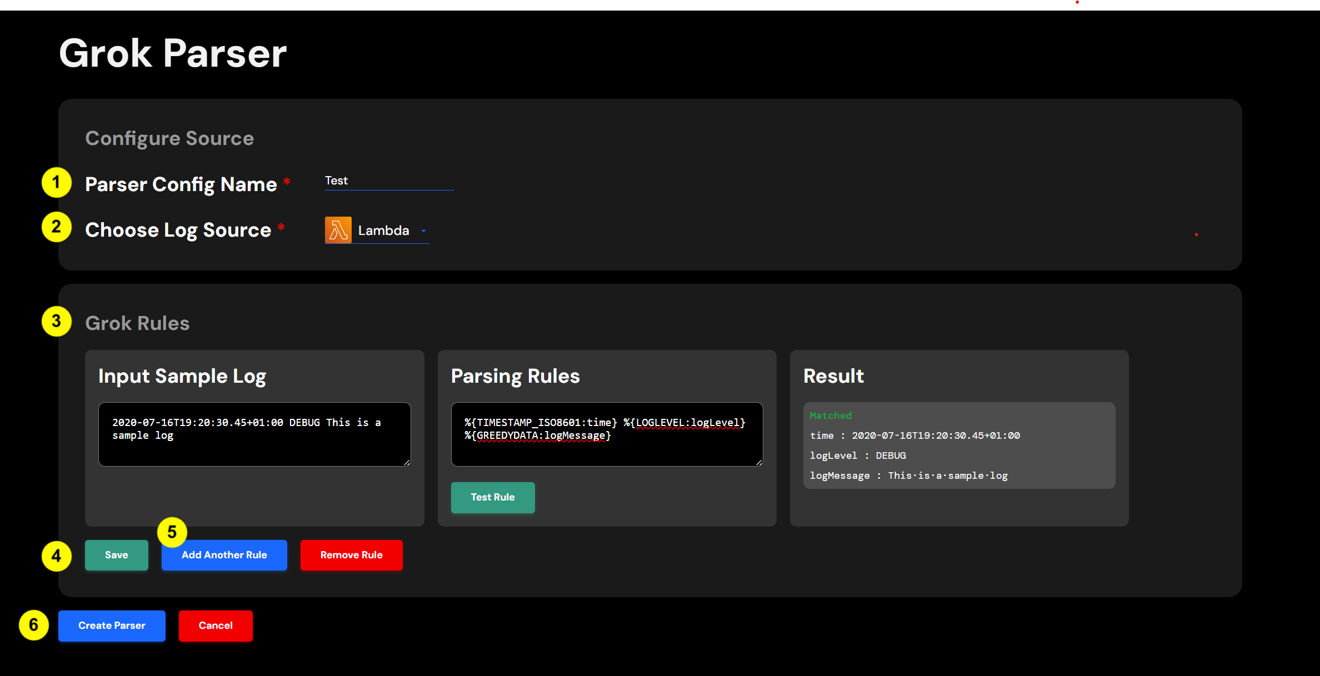Image resolution: width=1320 pixels, height=676 pixels.
Task: Open the Choose Log Source dropdown arrow
Action: (423, 231)
